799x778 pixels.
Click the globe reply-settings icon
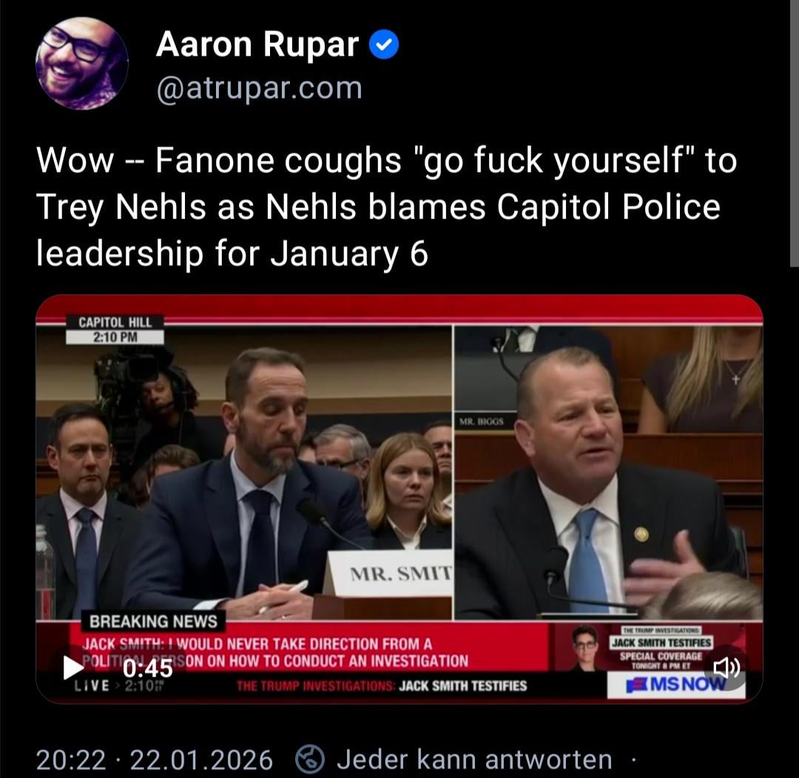[310, 759]
